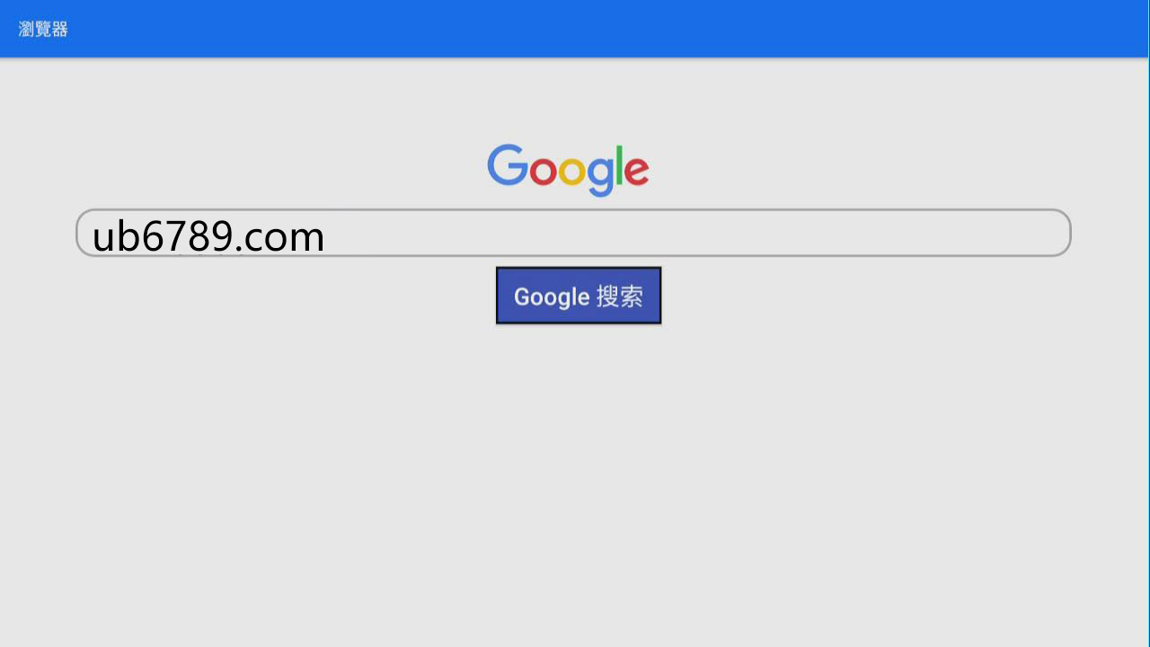1150x647 pixels.
Task: Click the Google logo image
Action: coord(568,169)
